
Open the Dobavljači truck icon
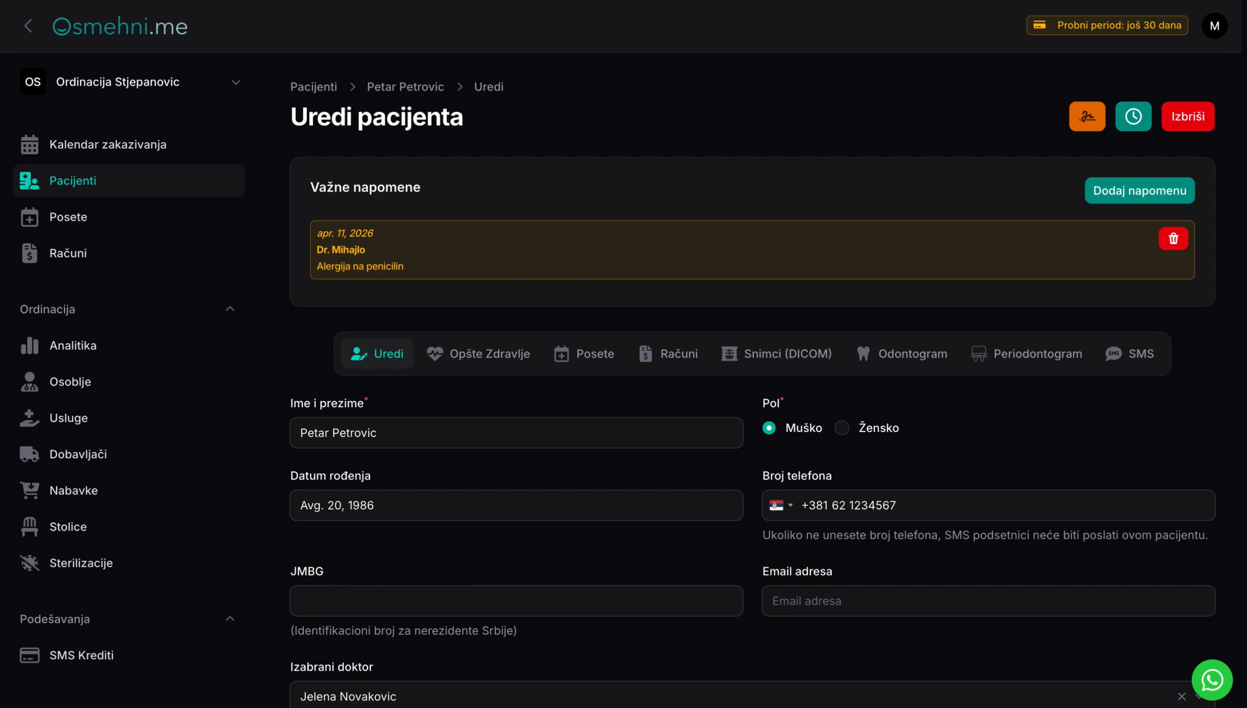click(30, 454)
